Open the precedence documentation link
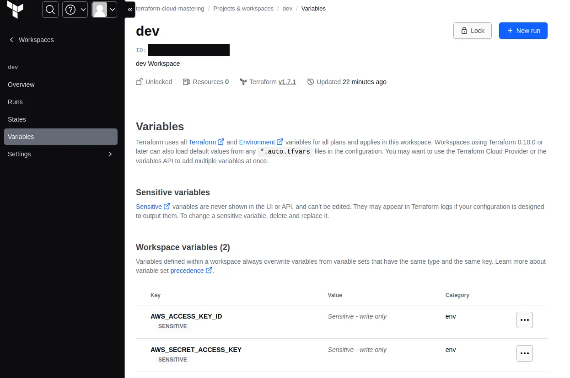The height and width of the screenshot is (378, 570). pos(188,270)
